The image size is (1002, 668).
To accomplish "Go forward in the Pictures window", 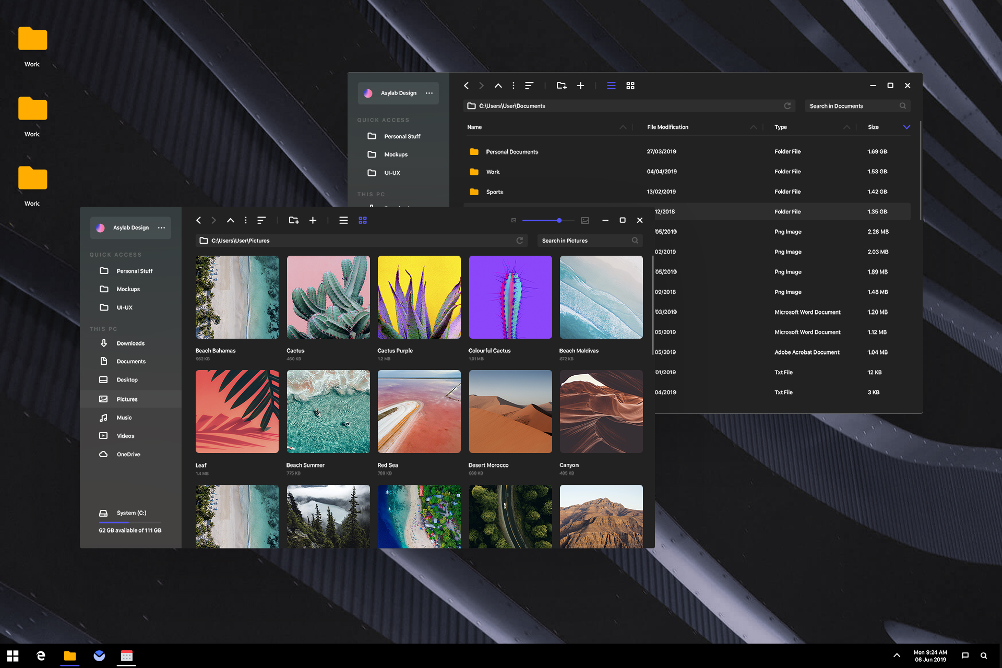I will tap(213, 220).
